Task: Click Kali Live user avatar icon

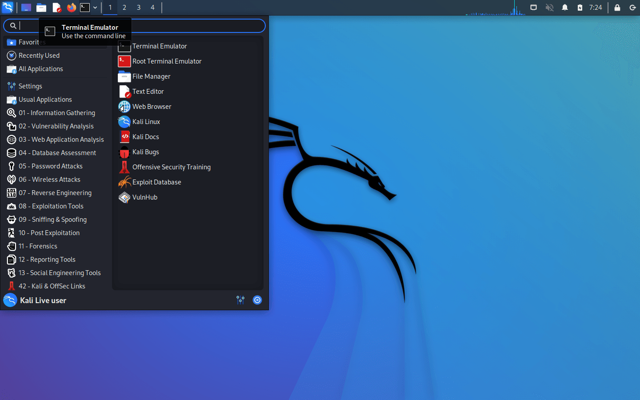Action: [x=10, y=300]
